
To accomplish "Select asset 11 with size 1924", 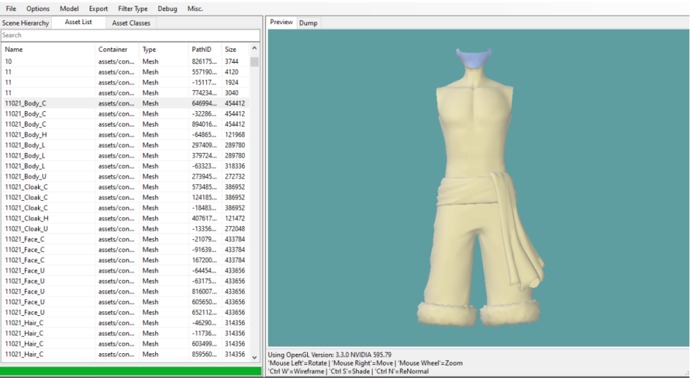I will point(125,82).
